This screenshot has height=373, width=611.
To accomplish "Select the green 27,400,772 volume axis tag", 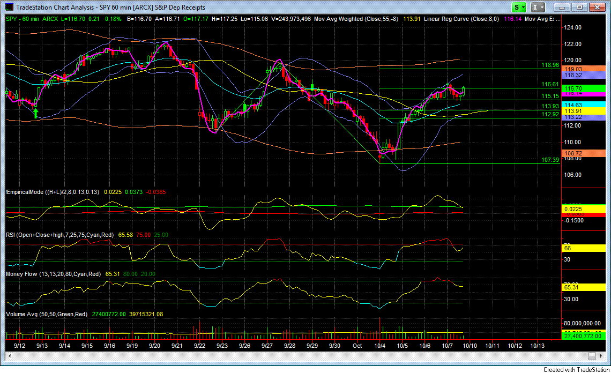I will click(583, 336).
